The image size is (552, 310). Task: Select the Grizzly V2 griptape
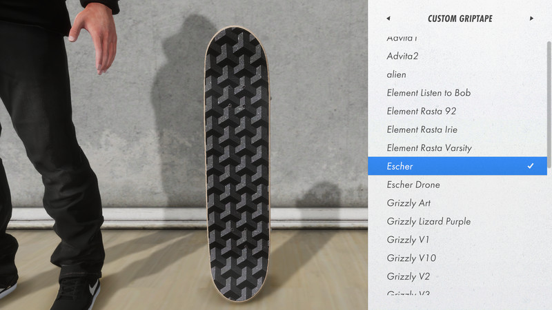point(457,276)
